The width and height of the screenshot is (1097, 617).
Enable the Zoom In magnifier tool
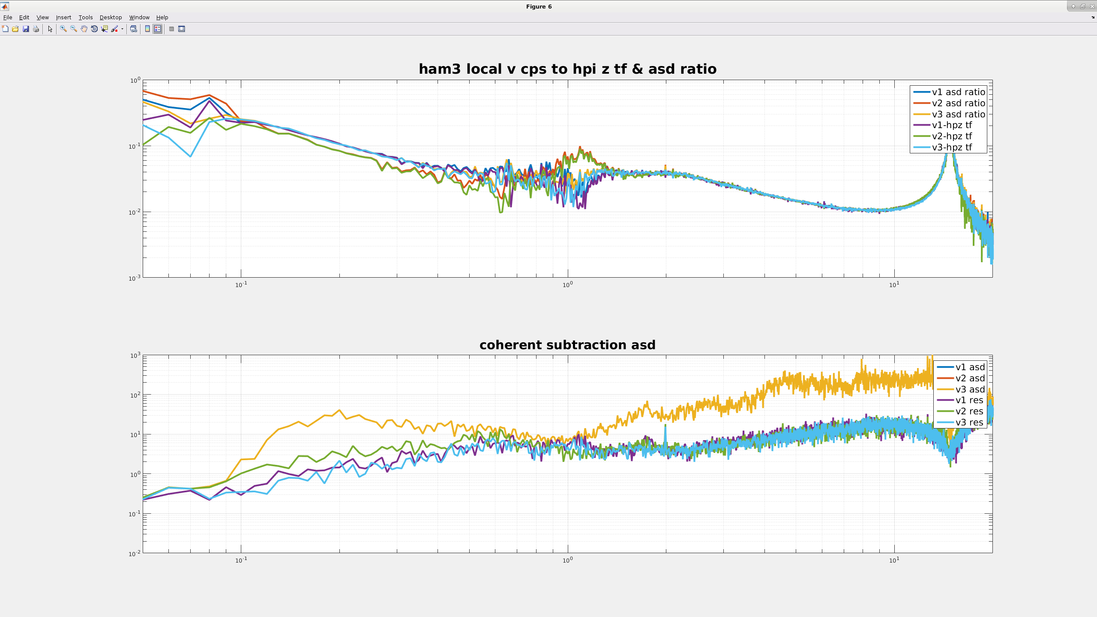pos(63,29)
